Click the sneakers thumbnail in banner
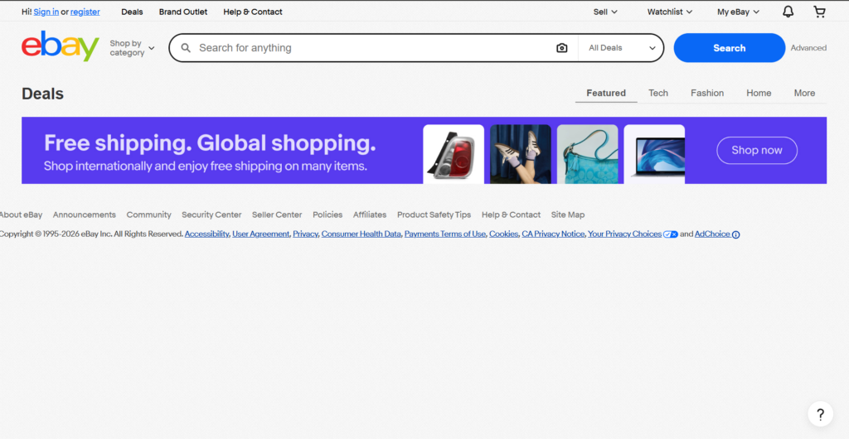 pos(521,154)
